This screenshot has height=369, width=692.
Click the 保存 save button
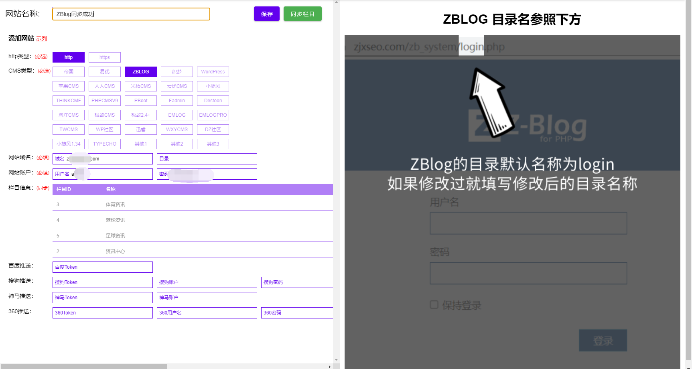[266, 14]
